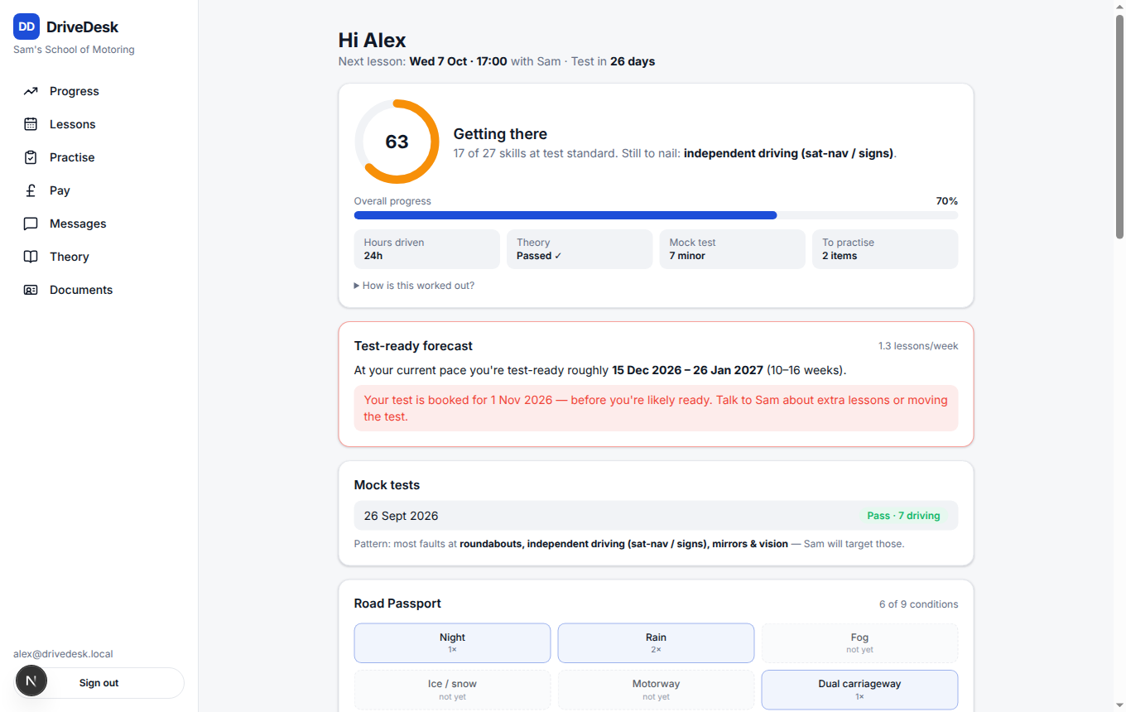
Task: Click the red test booked warning banner
Action: tap(656, 408)
